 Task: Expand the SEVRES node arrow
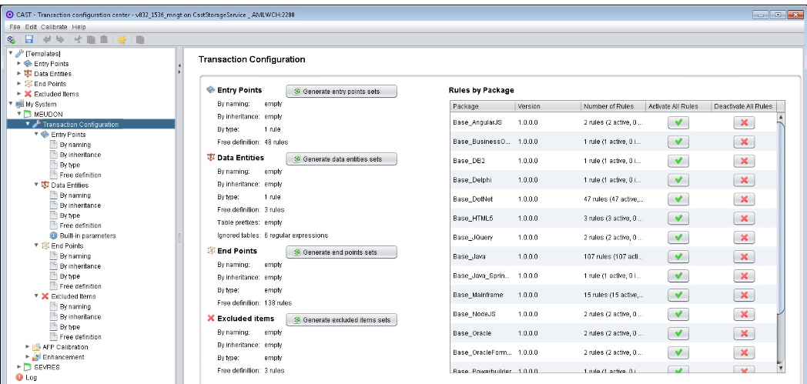[x=19, y=367]
